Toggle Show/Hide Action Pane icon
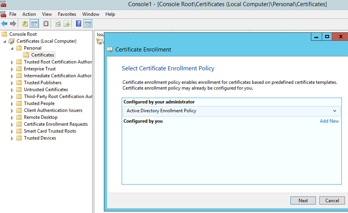 click(x=88, y=23)
